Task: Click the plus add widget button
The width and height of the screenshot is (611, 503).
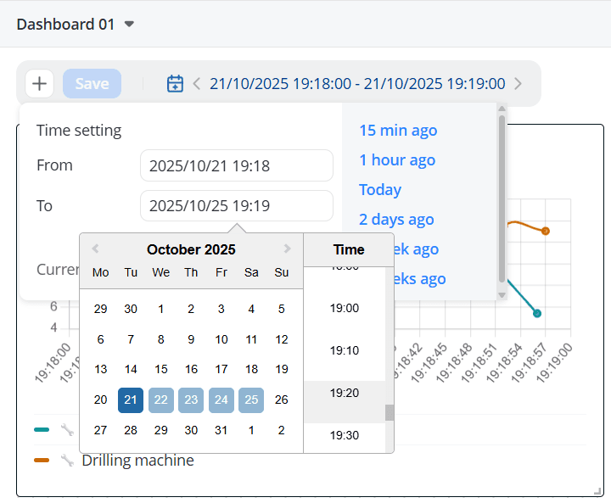Action: [x=39, y=84]
